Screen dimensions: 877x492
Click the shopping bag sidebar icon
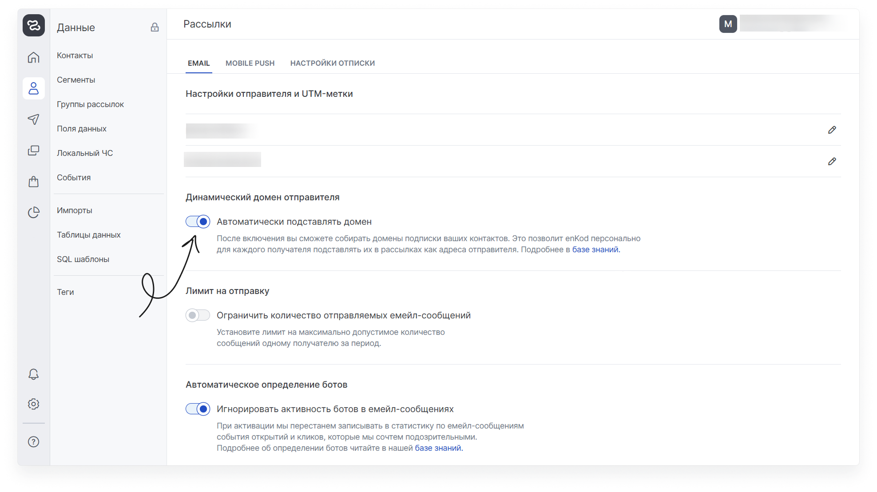[34, 182]
